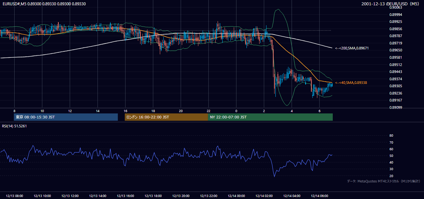
Task: Click the RSI 30 level label
Action: [x=391, y=169]
